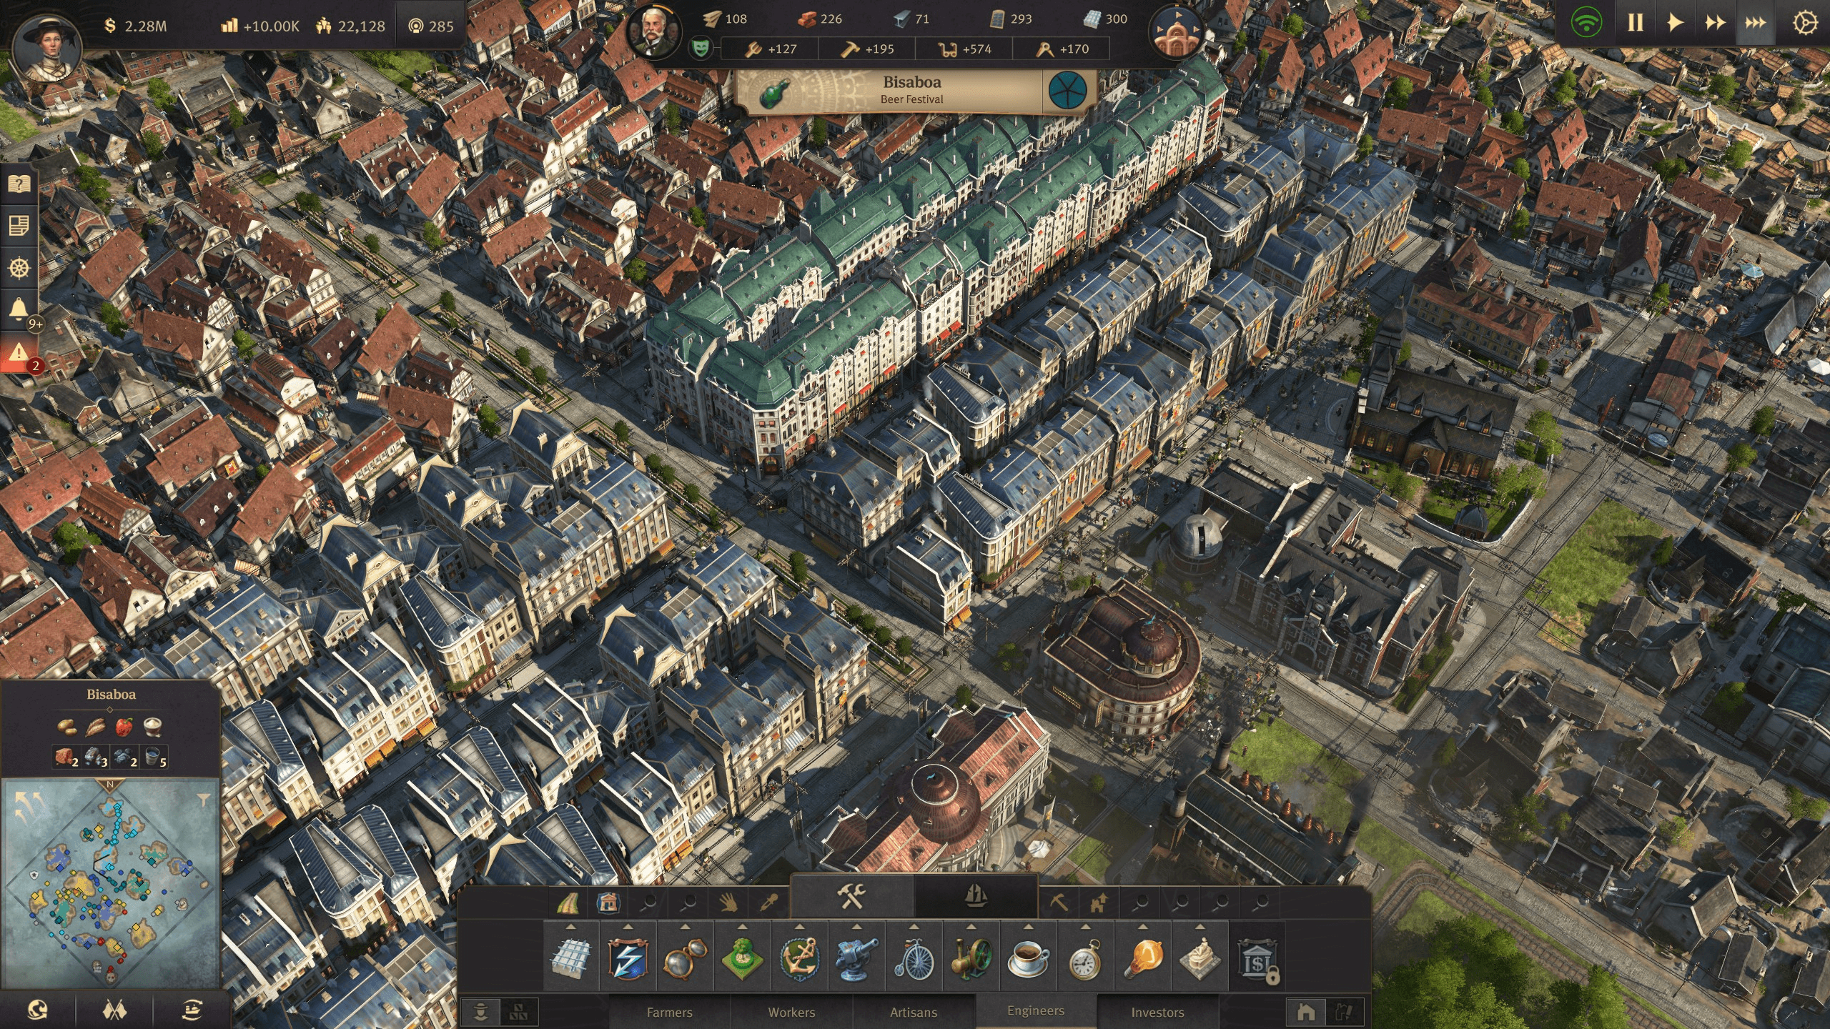Select the penny farthing bicycle icon
The width and height of the screenshot is (1830, 1029).
point(914,959)
